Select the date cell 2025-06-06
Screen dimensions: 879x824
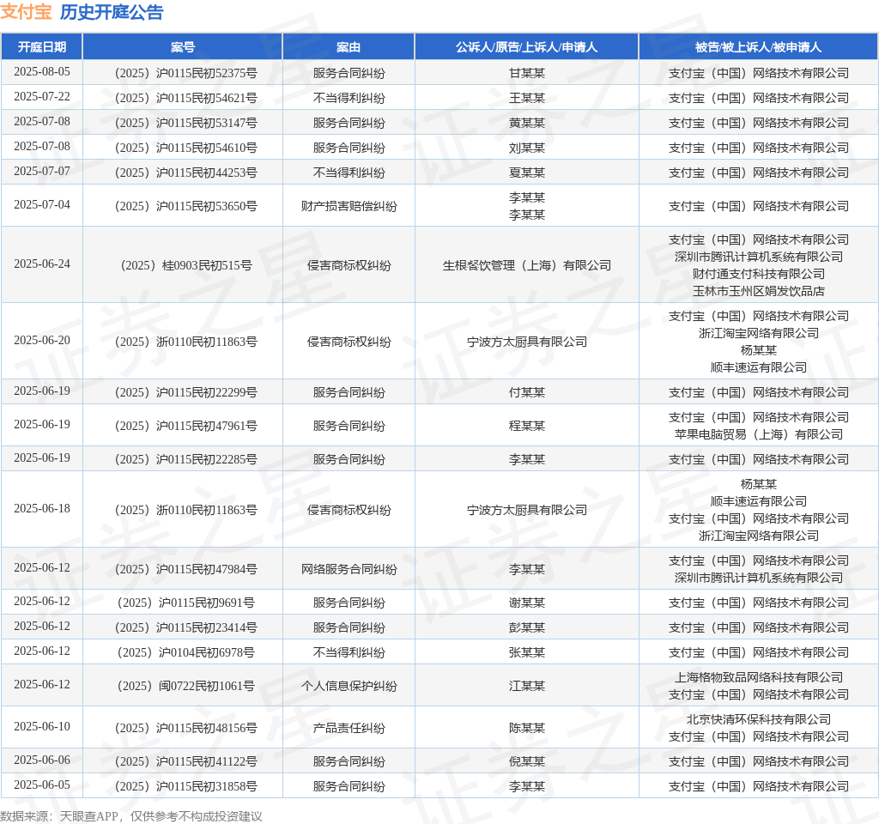click(42, 760)
